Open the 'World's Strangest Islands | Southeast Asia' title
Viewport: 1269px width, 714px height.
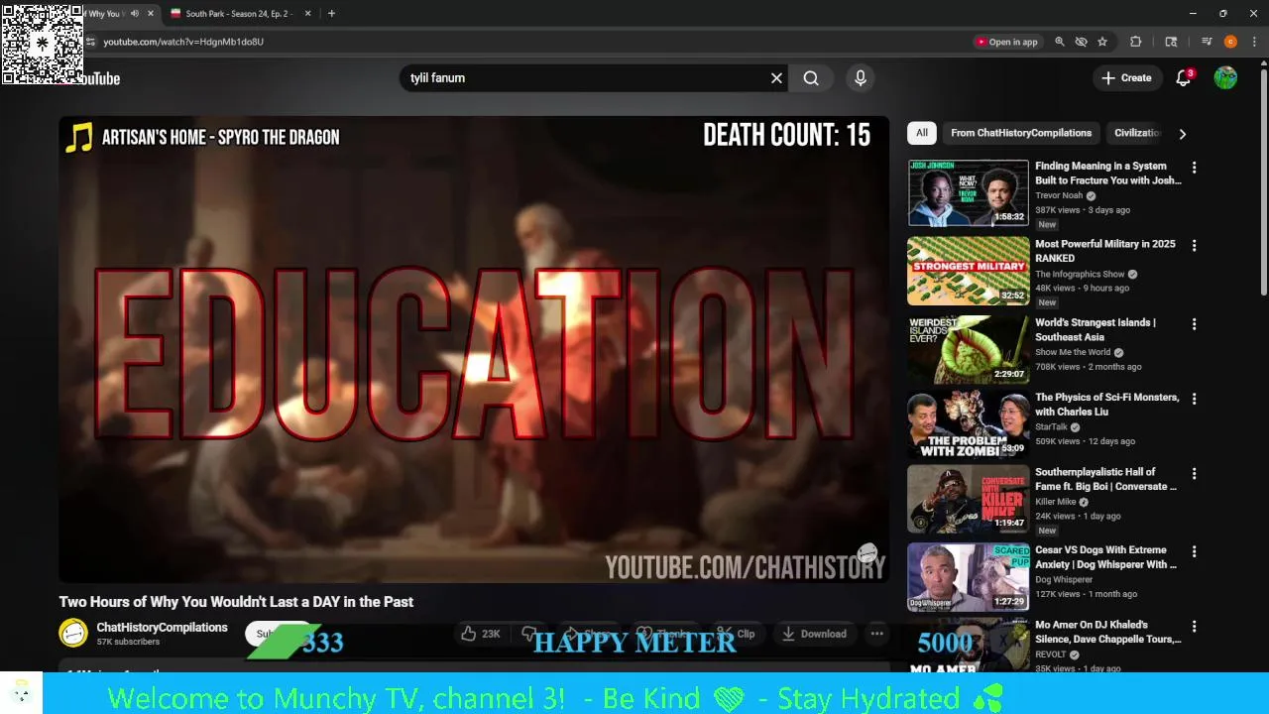click(x=1096, y=329)
